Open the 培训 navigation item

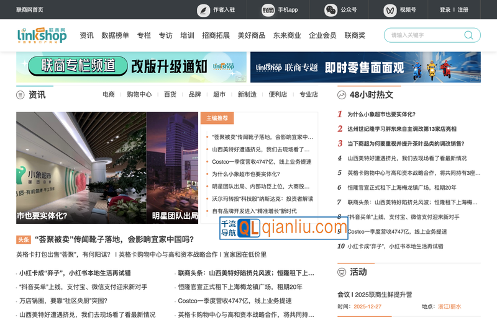pyautogui.click(x=188, y=35)
